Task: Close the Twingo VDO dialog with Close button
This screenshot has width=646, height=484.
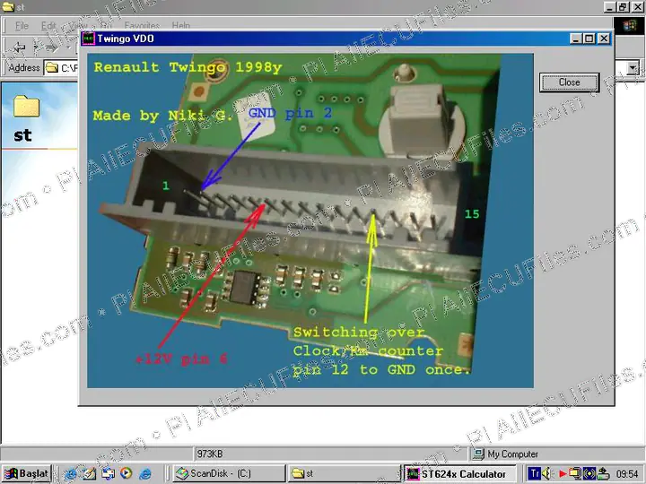Action: click(569, 82)
